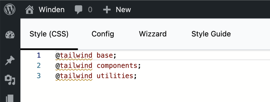Click the comment count 0
This screenshot has height=102, width=270.
[x=90, y=10]
